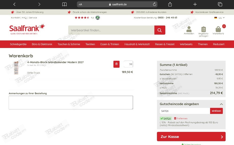Open the Safari share sheet icon

[170, 4]
